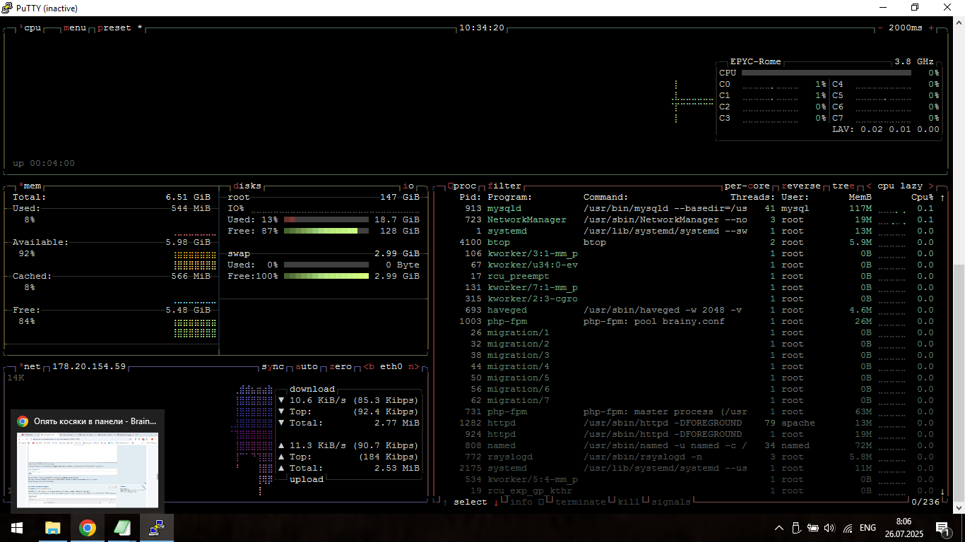Toggle auto scaling in net panel
965x542 pixels.
click(307, 367)
